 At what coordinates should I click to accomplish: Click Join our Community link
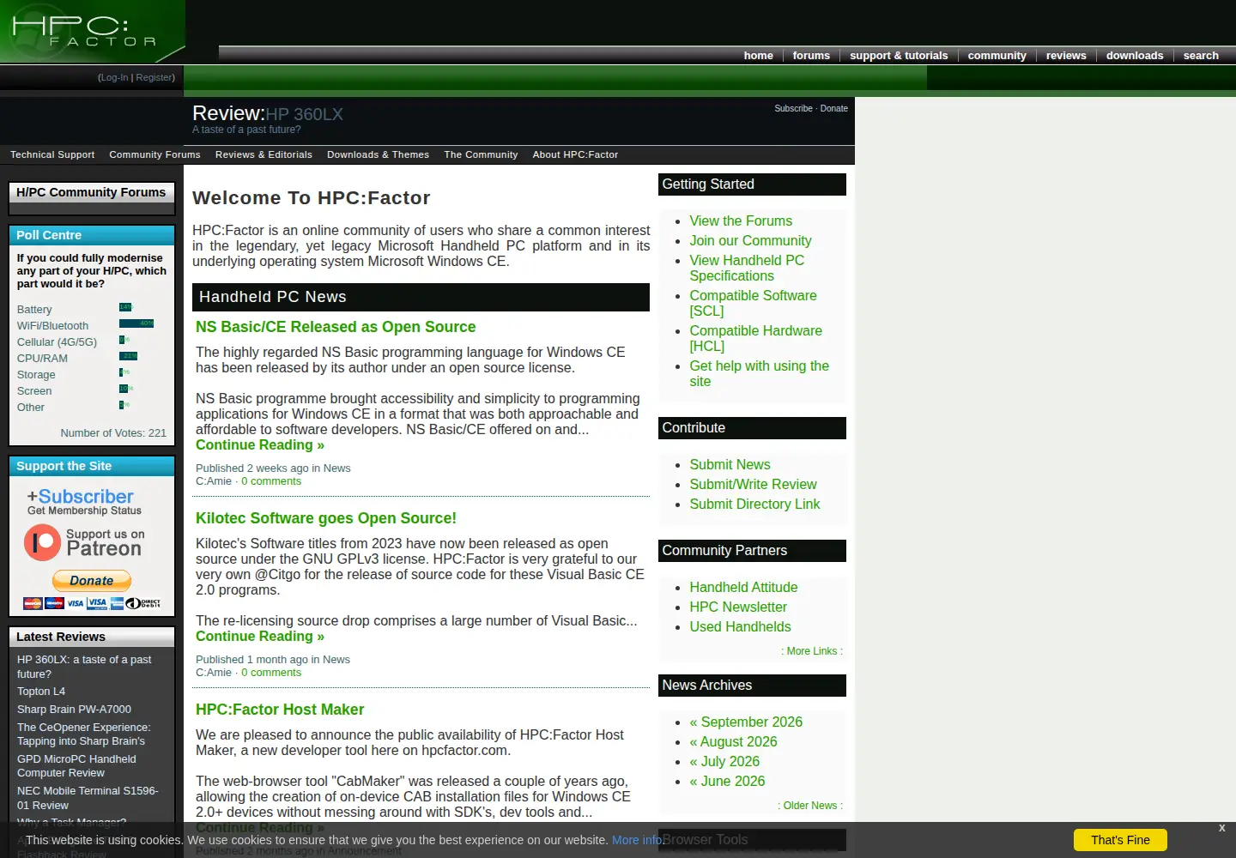pos(750,241)
